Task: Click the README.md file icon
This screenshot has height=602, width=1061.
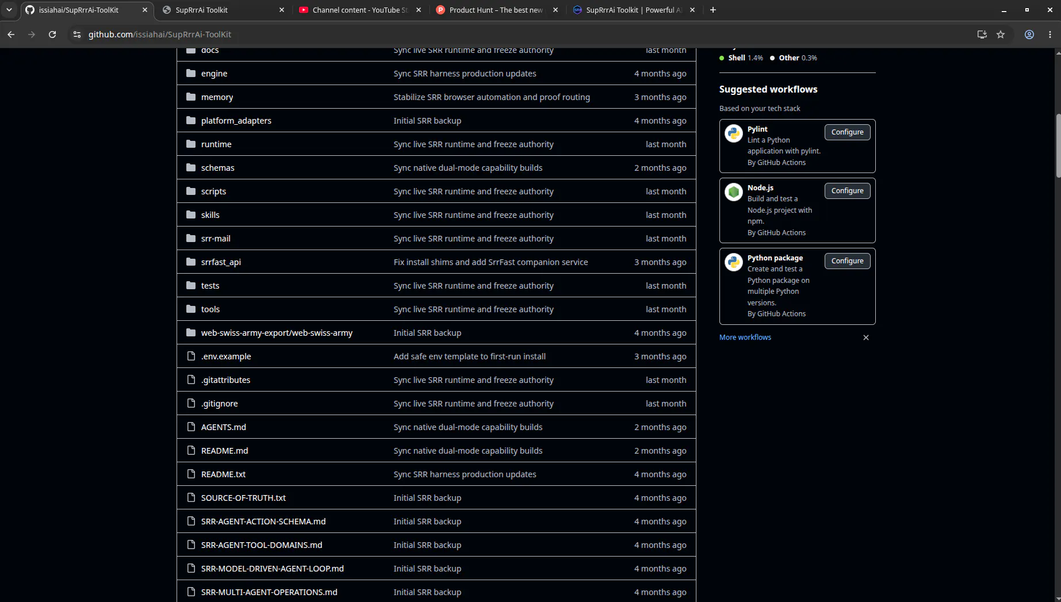Action: click(191, 451)
